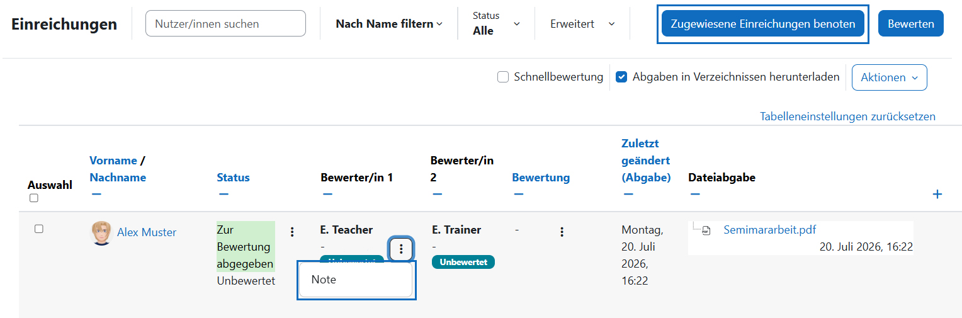
Task: Click the date Montag, 20. Juli 2026, 16:22
Action: coord(642,255)
